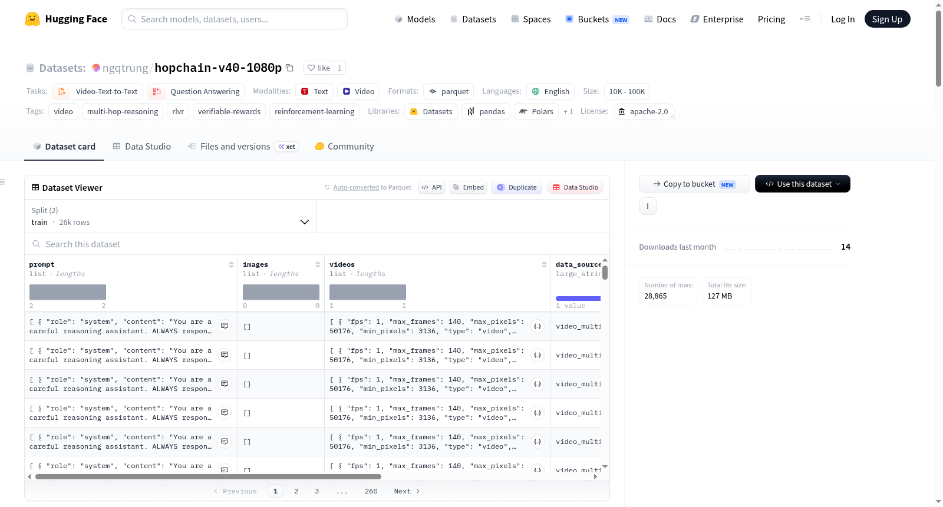Click the Embed viewer button

(x=468, y=187)
